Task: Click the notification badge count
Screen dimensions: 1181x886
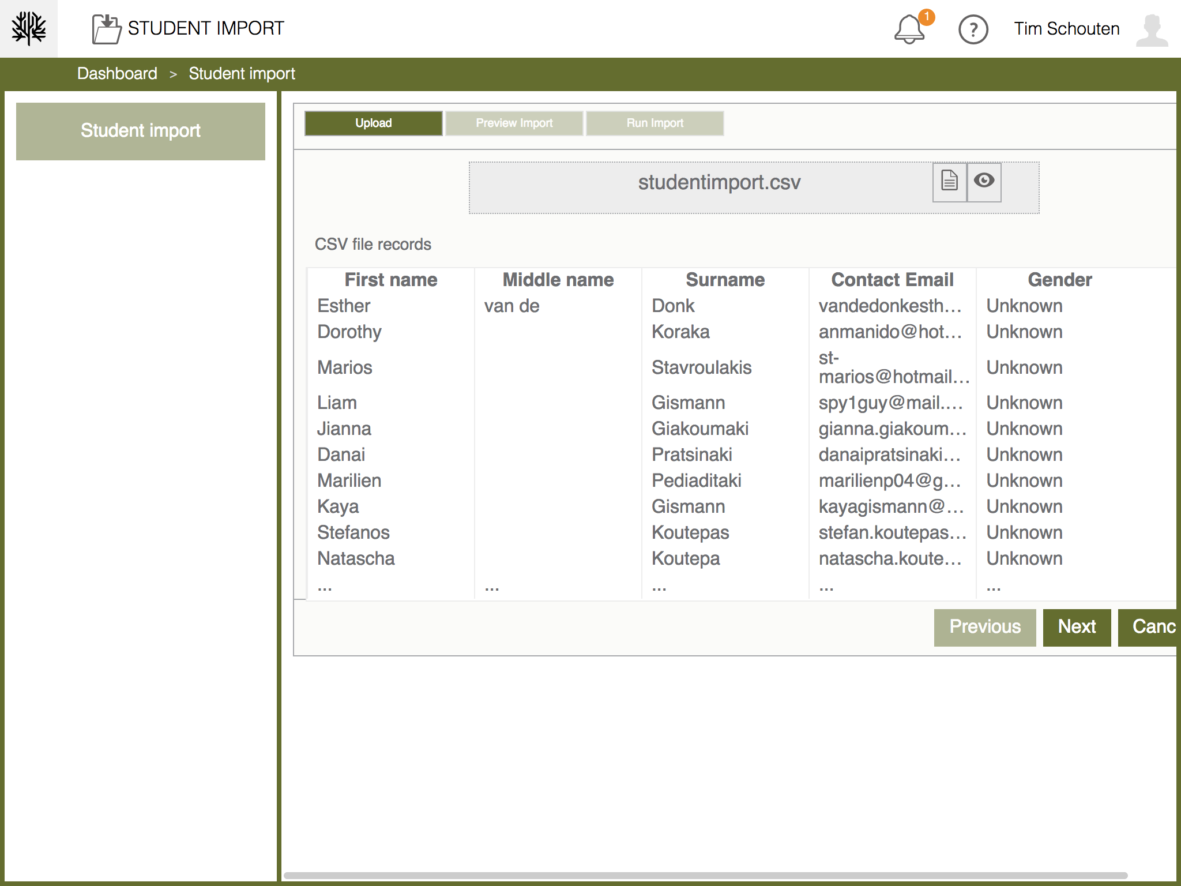Action: click(x=927, y=17)
